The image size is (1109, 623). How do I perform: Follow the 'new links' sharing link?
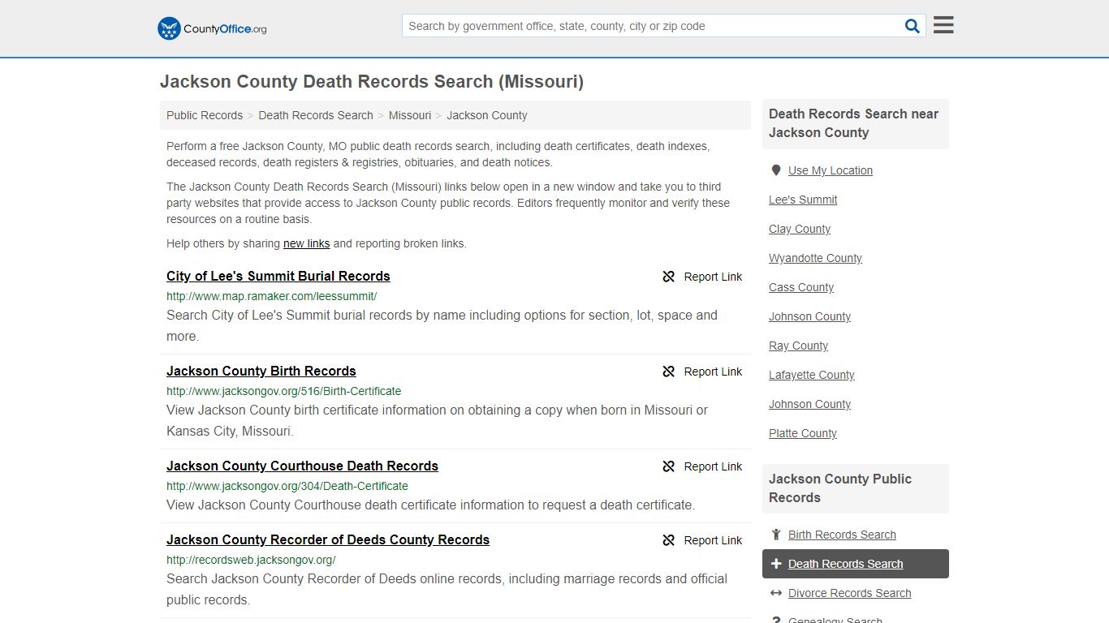pos(306,243)
